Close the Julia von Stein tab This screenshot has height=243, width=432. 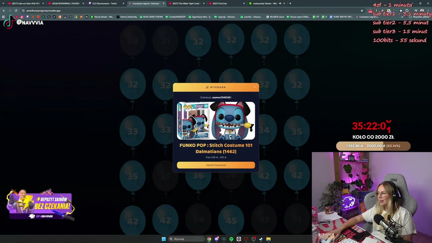click(x=43, y=3)
